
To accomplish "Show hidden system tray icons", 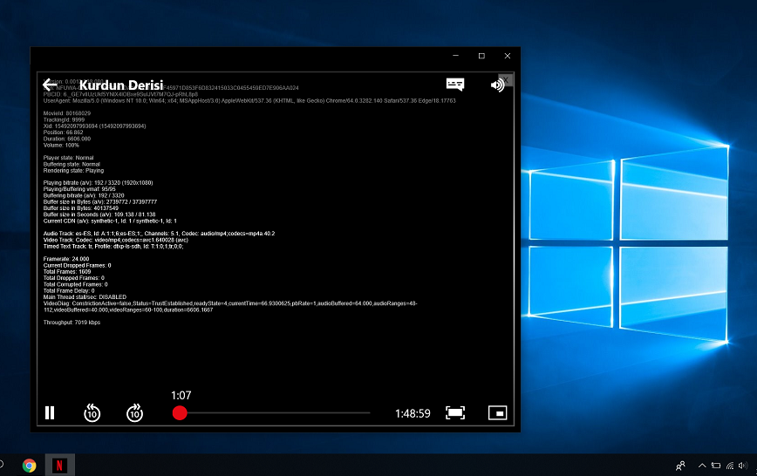I will (702, 466).
